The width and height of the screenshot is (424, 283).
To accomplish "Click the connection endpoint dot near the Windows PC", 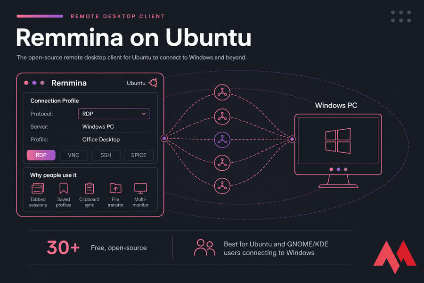I will [x=292, y=139].
